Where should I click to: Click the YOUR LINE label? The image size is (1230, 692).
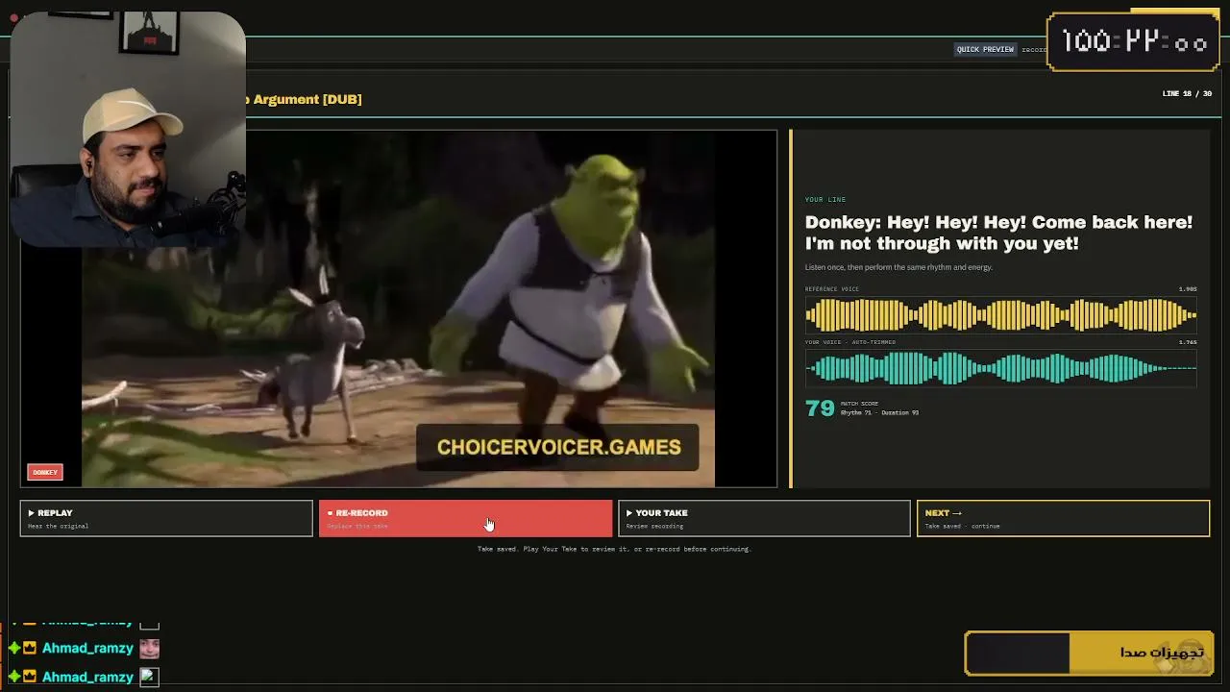tap(825, 199)
